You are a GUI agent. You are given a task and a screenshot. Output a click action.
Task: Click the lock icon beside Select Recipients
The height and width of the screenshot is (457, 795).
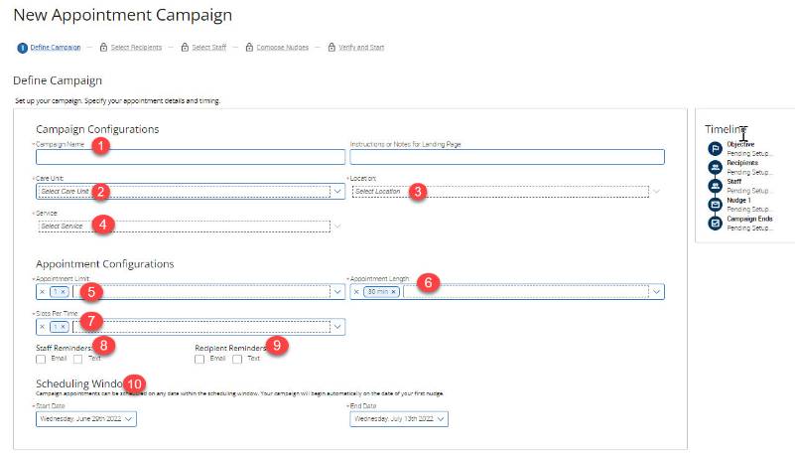(103, 48)
